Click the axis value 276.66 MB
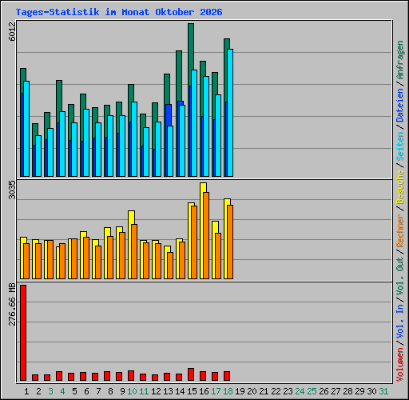 pyautogui.click(x=12, y=304)
